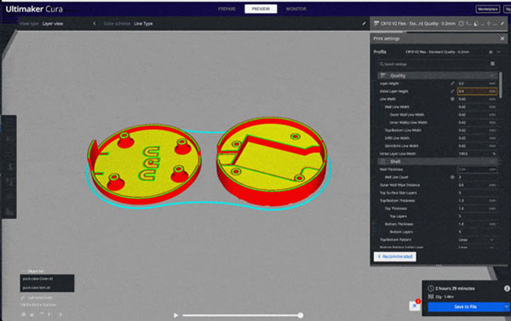The width and height of the screenshot is (511, 321).
Task: Collapse the Shell settings section
Action: tap(438, 161)
